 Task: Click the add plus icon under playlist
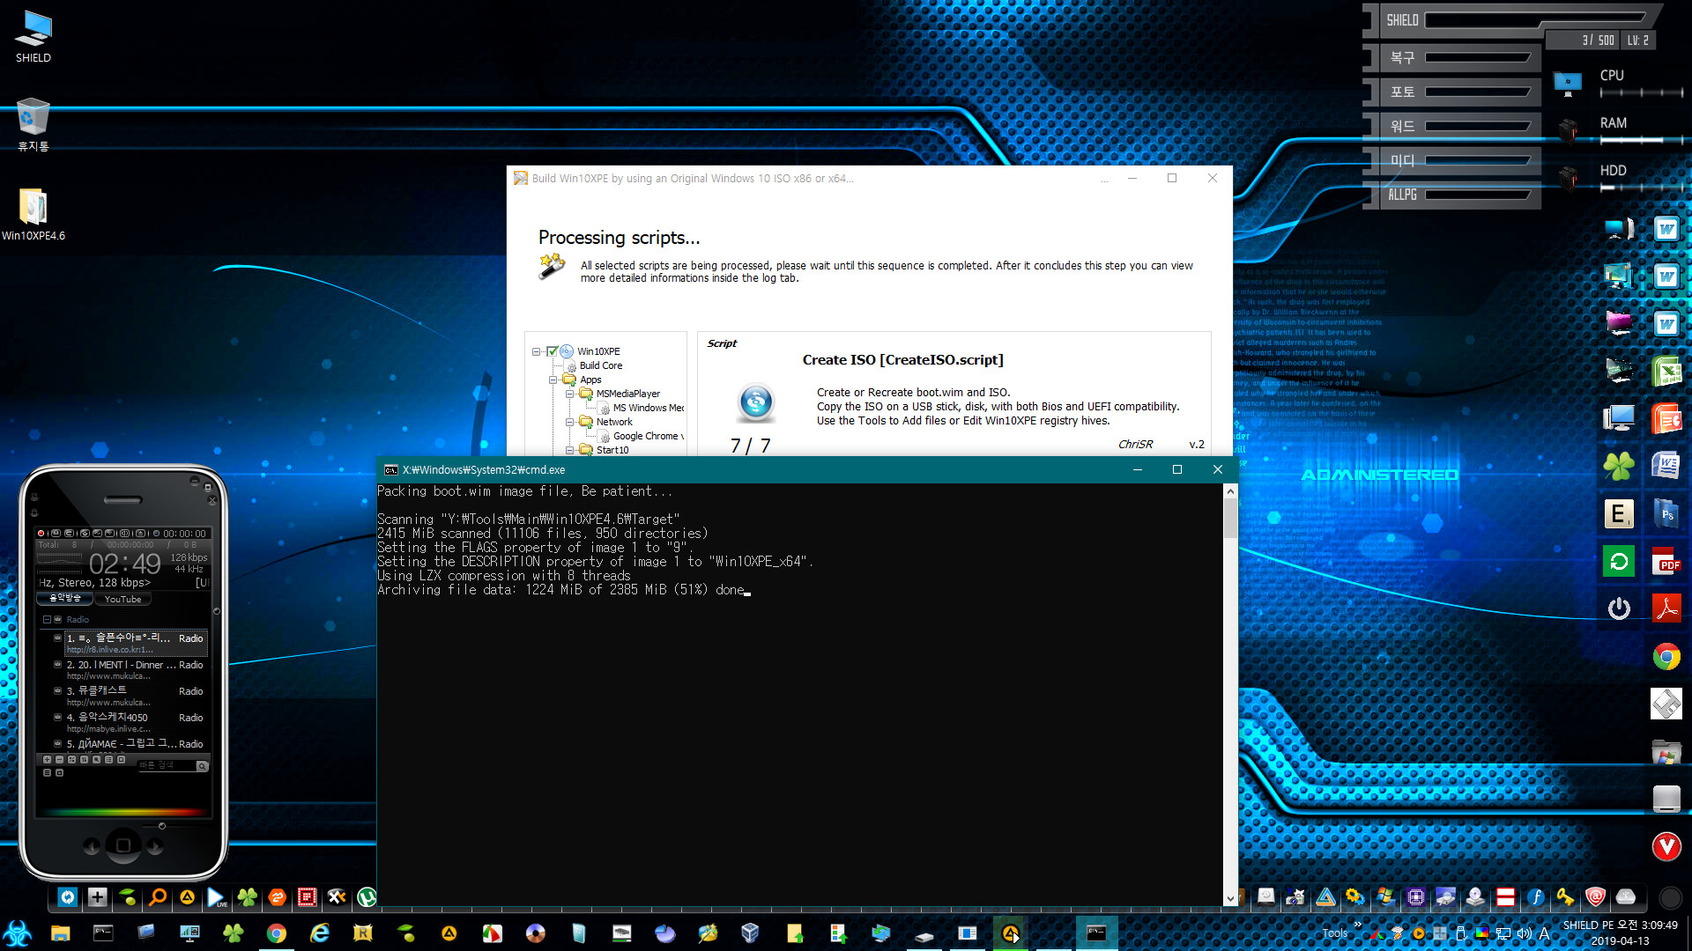[x=48, y=759]
